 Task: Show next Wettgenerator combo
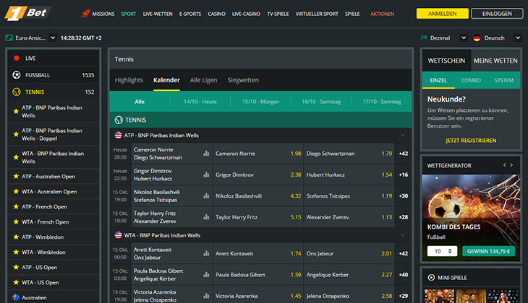click(x=511, y=165)
